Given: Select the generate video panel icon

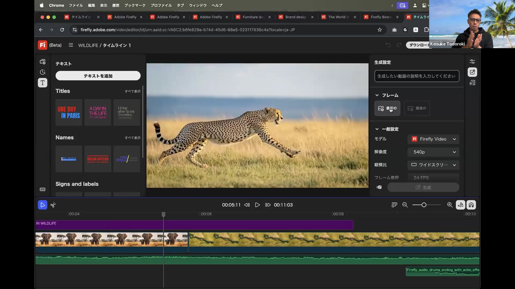Looking at the screenshot, I should point(473,72).
